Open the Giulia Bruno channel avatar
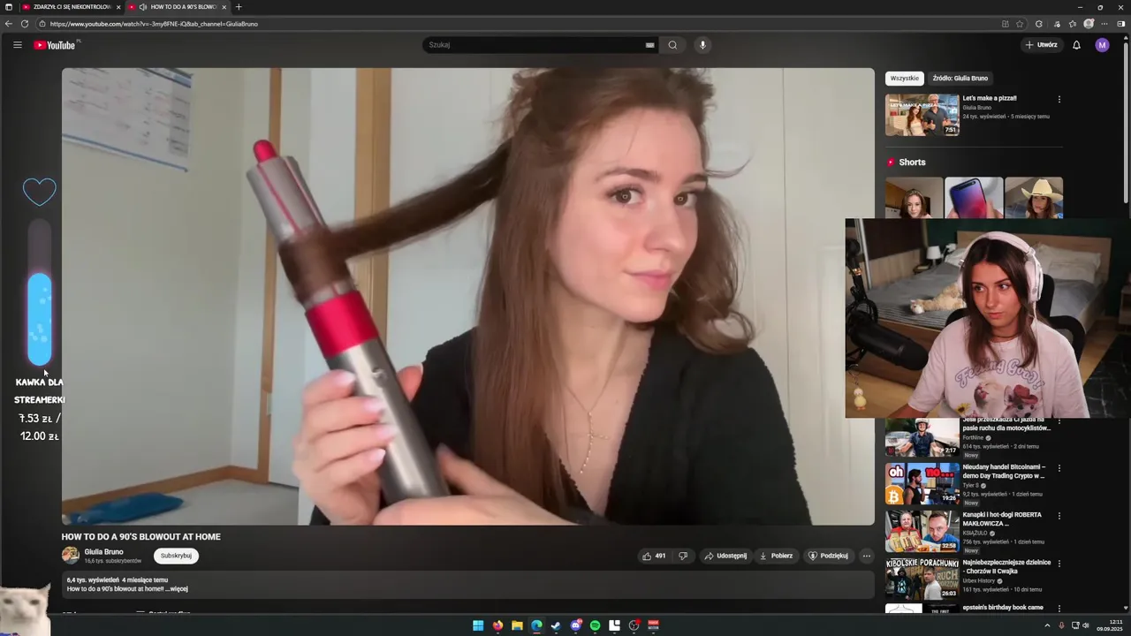The width and height of the screenshot is (1131, 636). click(x=70, y=555)
